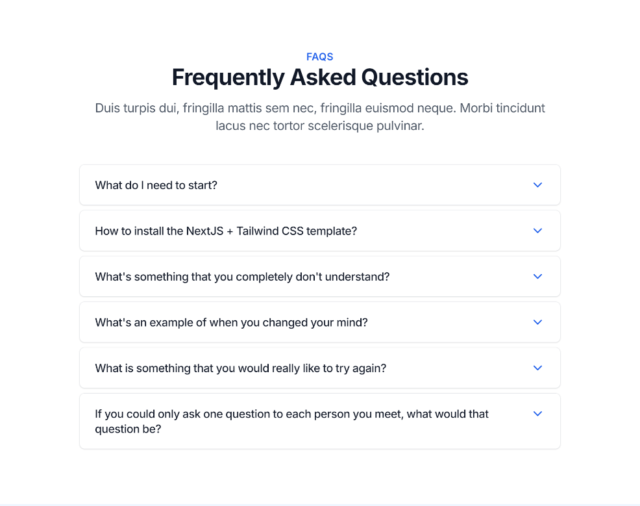Viewport: 640px width, 506px height.
Task: Click the chevron beside the NextJS install question
Action: pyautogui.click(x=537, y=231)
